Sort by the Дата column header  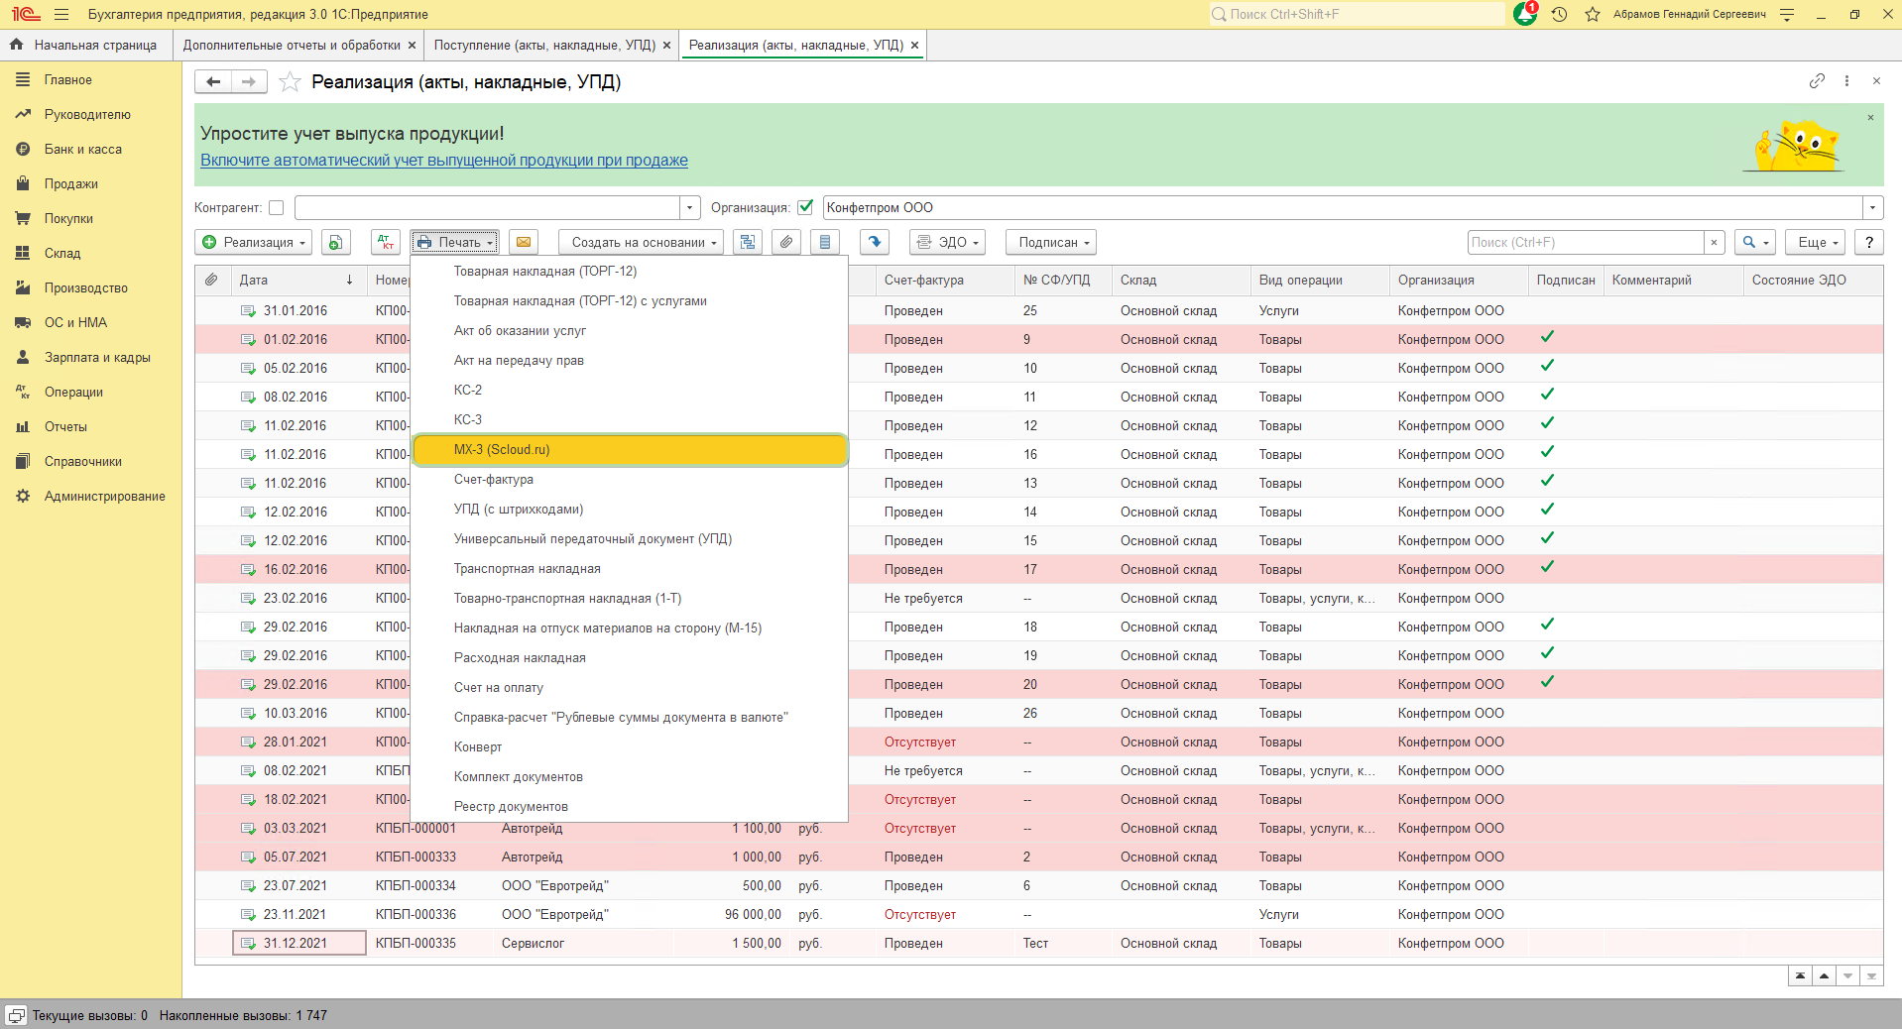click(297, 281)
